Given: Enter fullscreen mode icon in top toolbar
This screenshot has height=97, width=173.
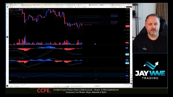Looking at the screenshot, I should pyautogui.click(x=123, y=7).
